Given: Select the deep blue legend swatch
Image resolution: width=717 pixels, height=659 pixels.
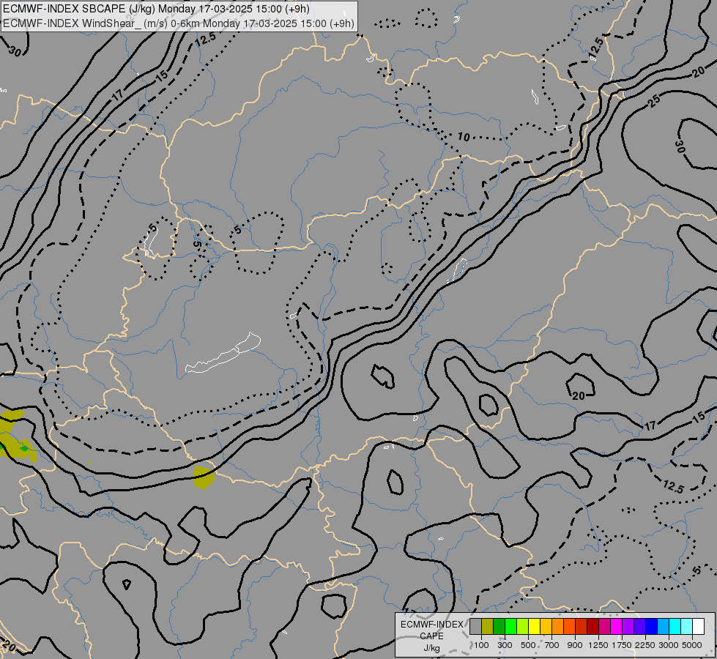Looking at the screenshot, I should 652,627.
